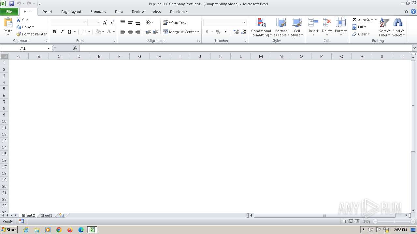Apply Percent Style format

(218, 32)
